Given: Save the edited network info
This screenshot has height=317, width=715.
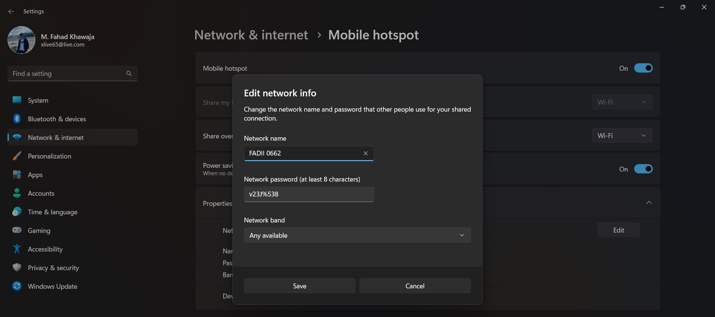Looking at the screenshot, I should tap(299, 286).
